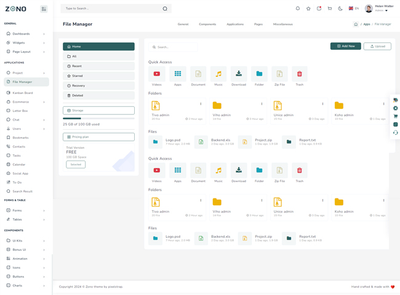The image size is (400, 295).
Task: Open Videos in the first Quick Access section
Action: tap(157, 74)
